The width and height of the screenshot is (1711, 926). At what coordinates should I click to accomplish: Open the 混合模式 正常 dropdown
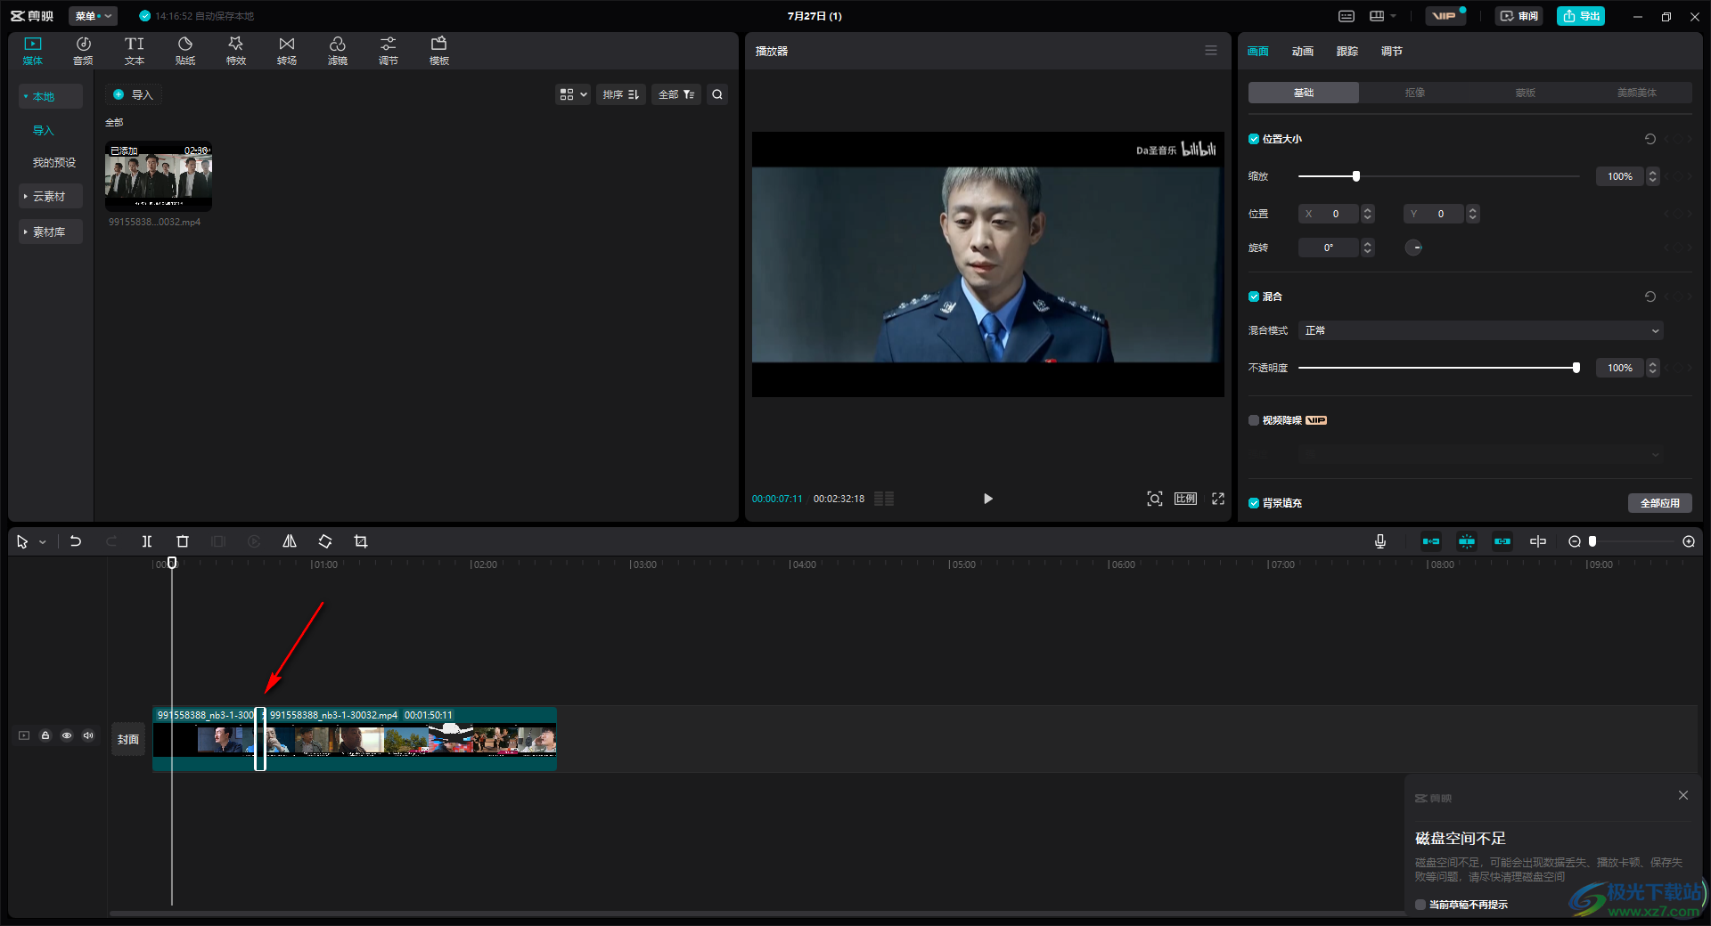coord(1481,330)
